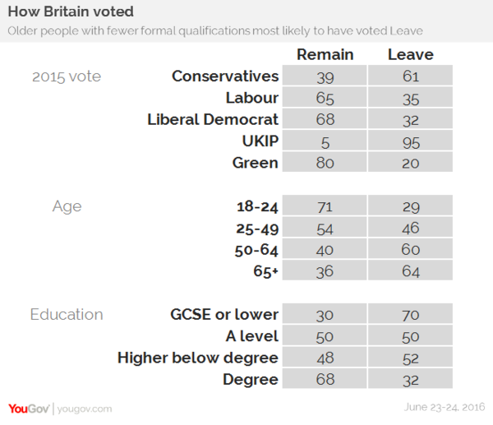
Task: Select the UKIP Leave cell 95
Action: (410, 141)
